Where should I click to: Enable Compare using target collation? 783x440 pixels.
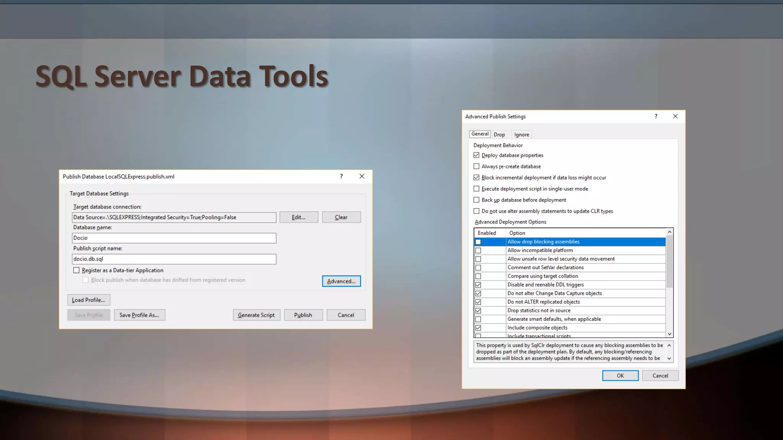pyautogui.click(x=478, y=276)
